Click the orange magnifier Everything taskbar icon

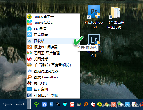click(x=86, y=104)
